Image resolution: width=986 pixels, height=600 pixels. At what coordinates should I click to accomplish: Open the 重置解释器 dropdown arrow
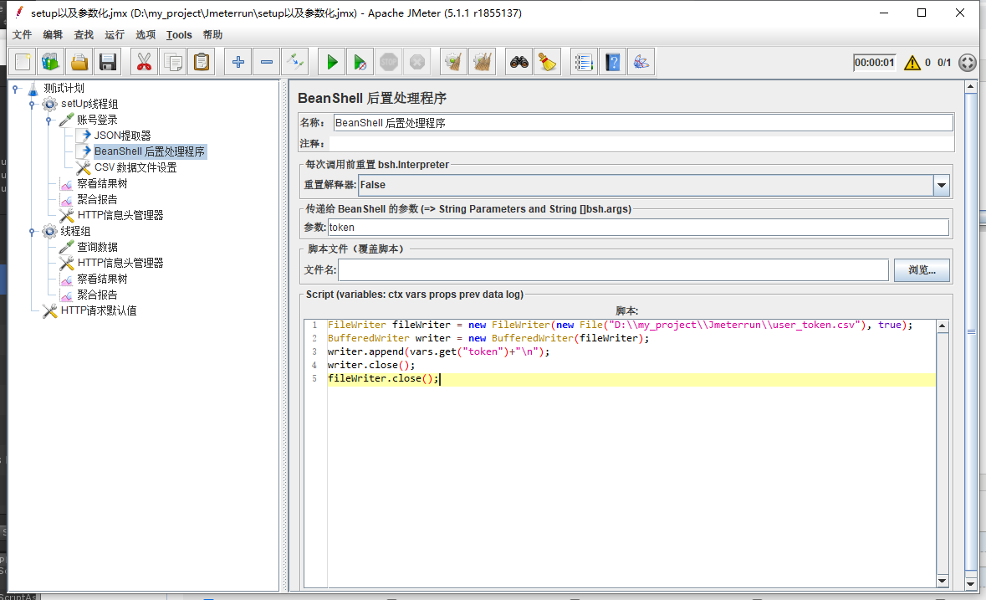point(942,185)
